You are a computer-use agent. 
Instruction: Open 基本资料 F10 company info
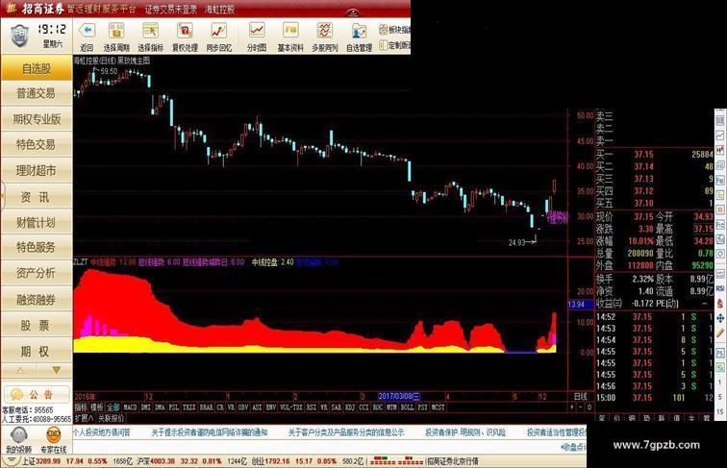click(x=290, y=37)
